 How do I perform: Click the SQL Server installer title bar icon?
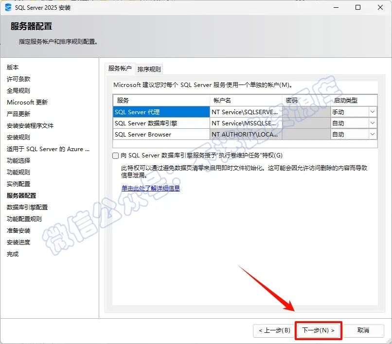pos(8,7)
